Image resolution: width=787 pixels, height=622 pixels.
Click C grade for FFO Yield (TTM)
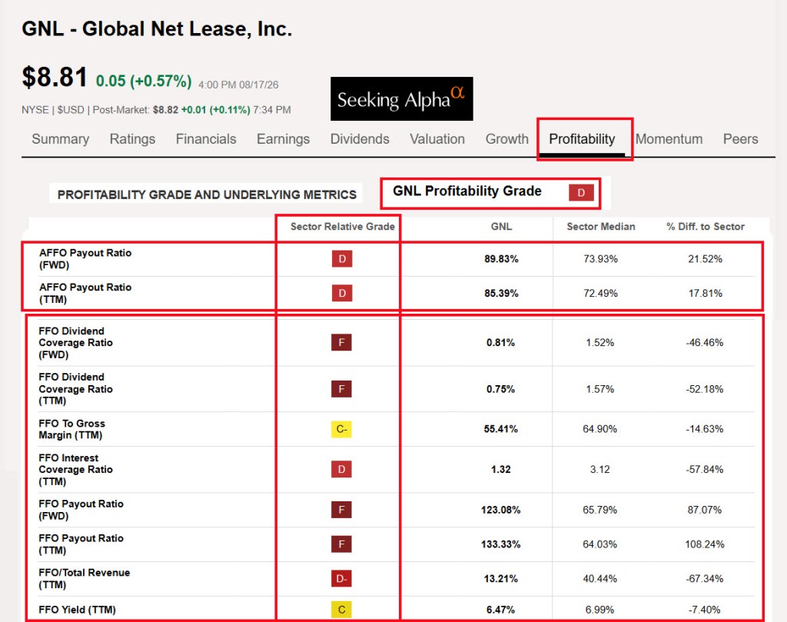341,610
